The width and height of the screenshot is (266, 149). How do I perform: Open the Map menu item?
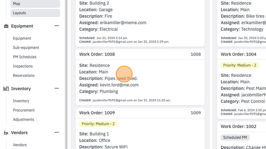pos(35,4)
